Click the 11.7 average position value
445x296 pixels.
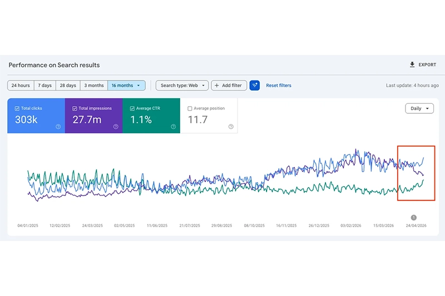198,120
